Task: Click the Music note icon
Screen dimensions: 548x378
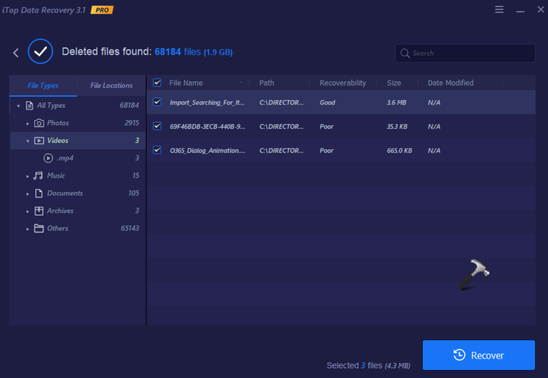Action: coord(38,176)
